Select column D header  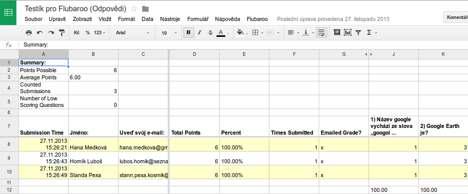194,54
